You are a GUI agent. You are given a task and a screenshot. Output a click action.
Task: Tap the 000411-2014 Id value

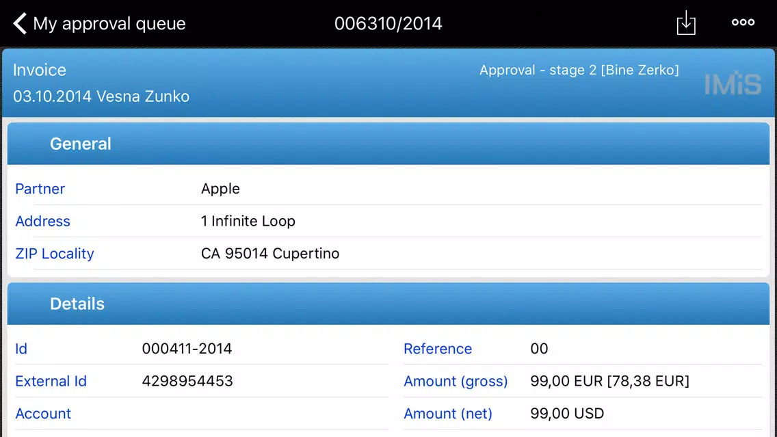[x=187, y=349]
